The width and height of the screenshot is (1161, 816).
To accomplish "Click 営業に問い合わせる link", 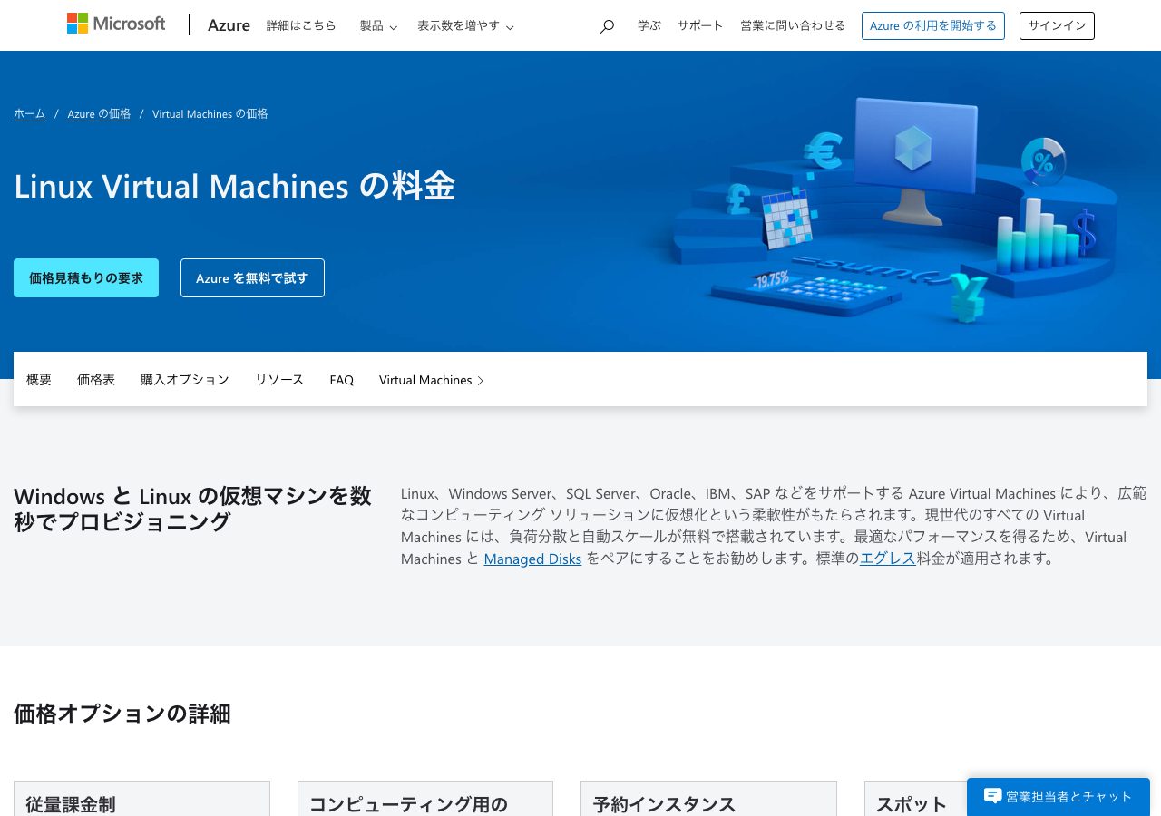I will (793, 25).
